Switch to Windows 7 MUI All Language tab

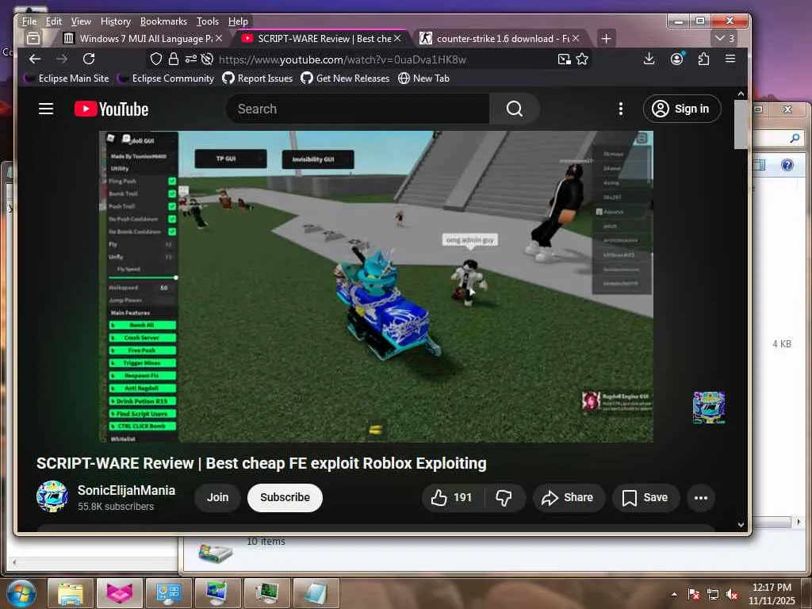pos(143,38)
